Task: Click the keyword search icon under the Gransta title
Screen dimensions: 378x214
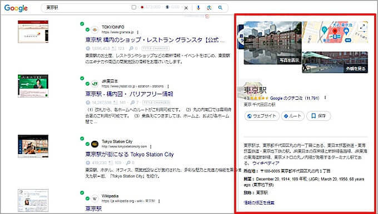Action: pos(131,48)
